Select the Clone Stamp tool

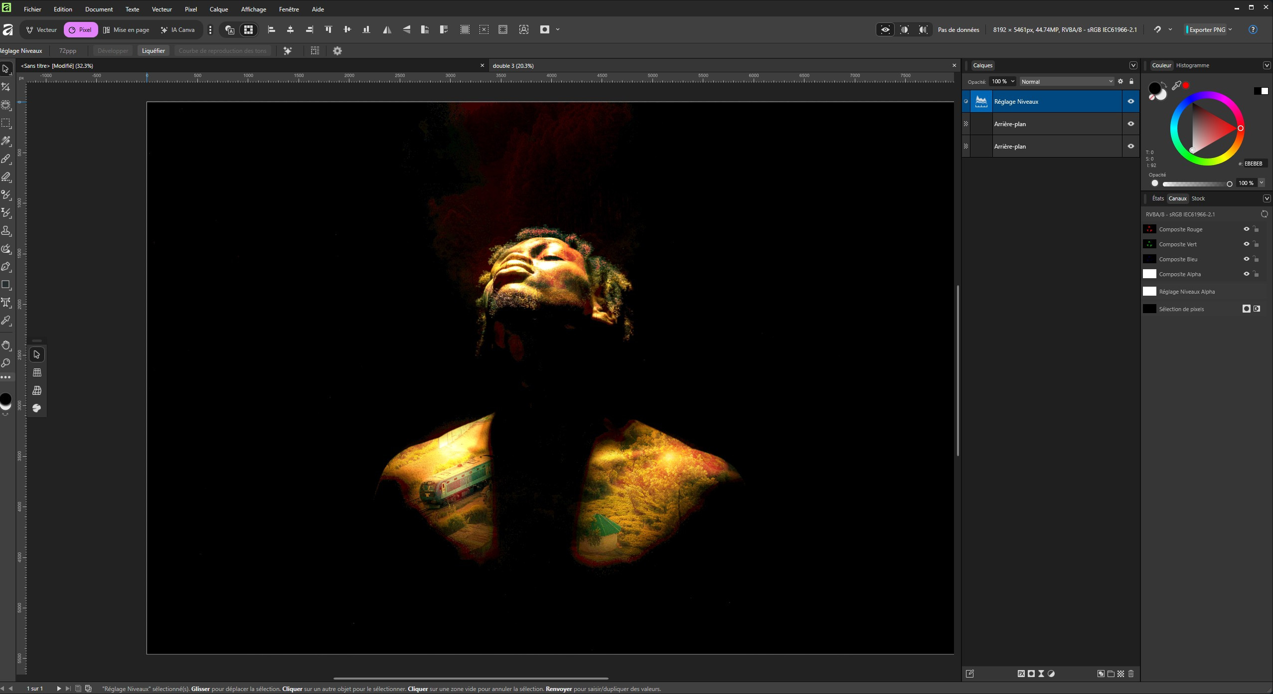pyautogui.click(x=6, y=231)
